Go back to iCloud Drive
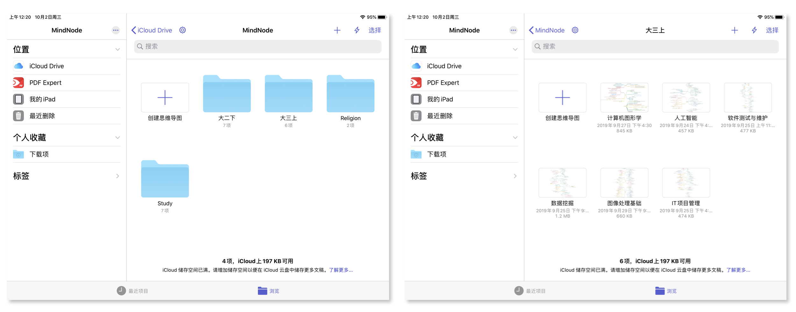This screenshot has width=796, height=312. click(x=152, y=30)
